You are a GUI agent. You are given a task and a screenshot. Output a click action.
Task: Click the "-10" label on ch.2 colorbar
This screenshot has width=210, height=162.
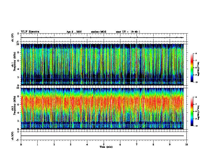tap(196, 126)
